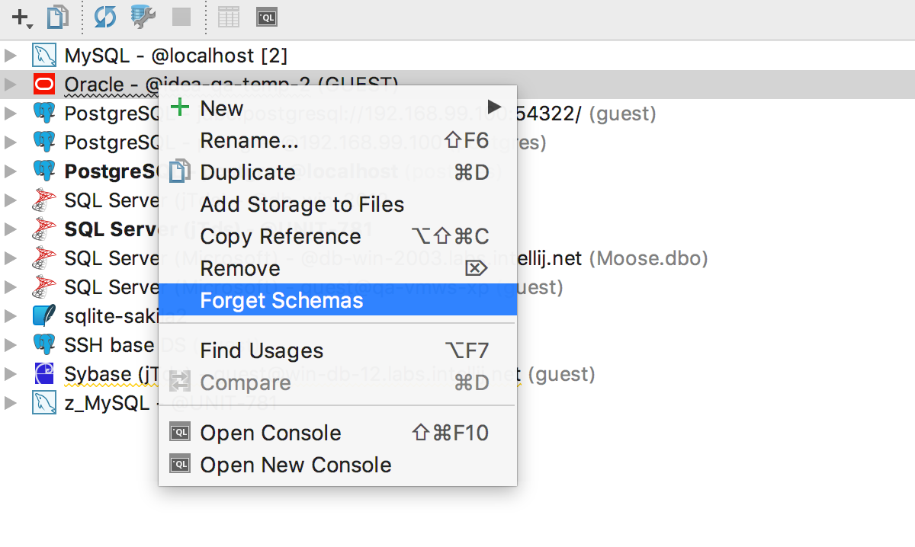Select Forget Schemas menu entry
915x547 pixels.
(x=281, y=300)
